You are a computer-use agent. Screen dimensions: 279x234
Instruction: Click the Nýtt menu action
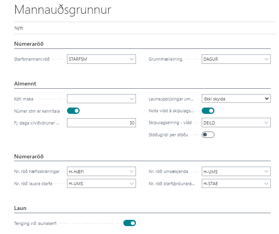19,28
